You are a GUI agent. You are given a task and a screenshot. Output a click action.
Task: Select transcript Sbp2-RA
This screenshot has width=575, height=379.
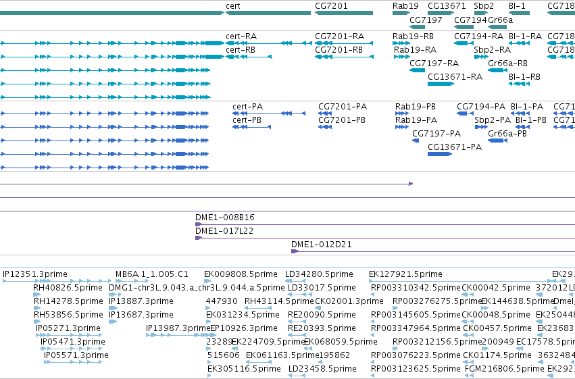tap(481, 57)
